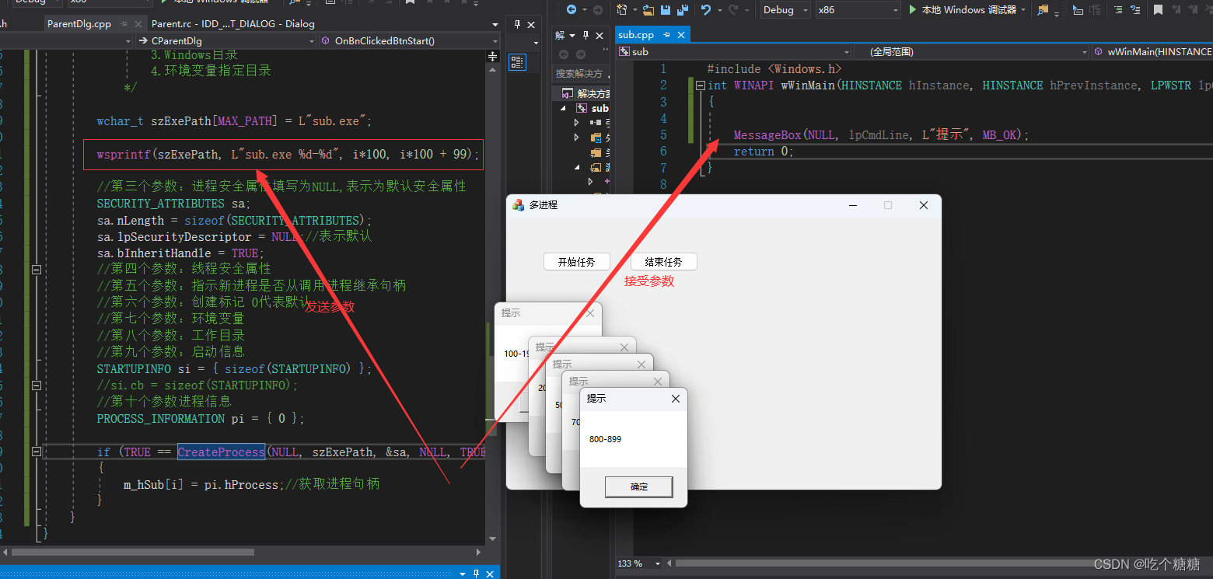1213x579 pixels.
Task: Click the redo arrow in right toolbar
Action: pos(733,10)
